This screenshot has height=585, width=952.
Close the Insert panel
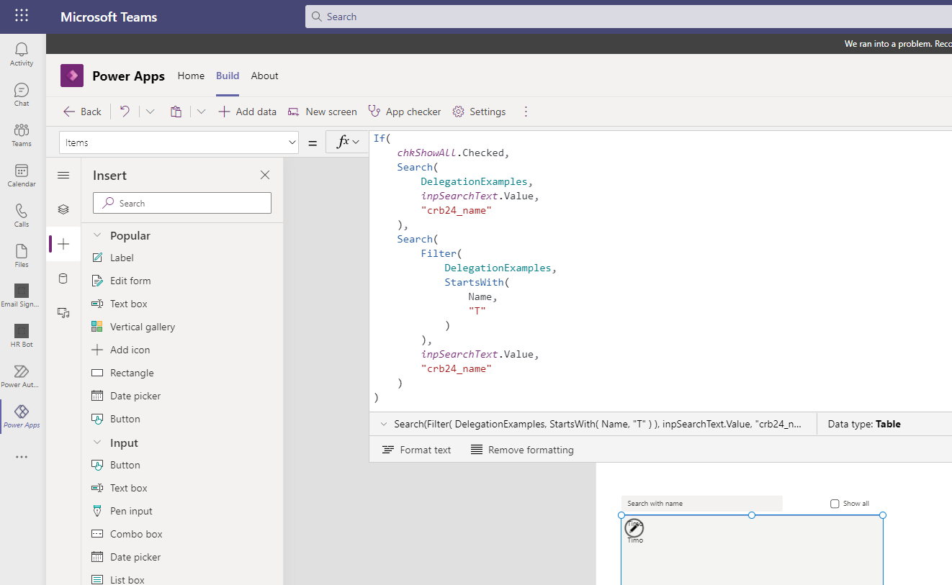pyautogui.click(x=265, y=176)
